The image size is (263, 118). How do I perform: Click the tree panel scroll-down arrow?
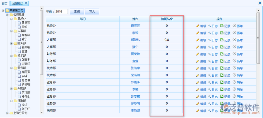(x=41, y=112)
